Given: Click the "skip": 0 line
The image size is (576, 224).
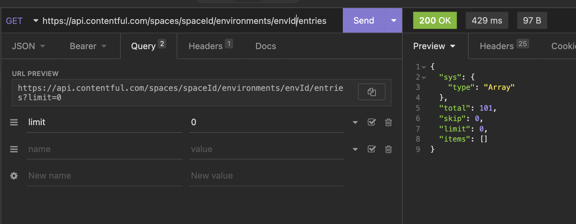Looking at the screenshot, I should [461, 118].
